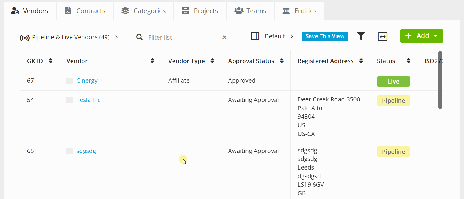This screenshot has height=199, width=464.
Task: Check the box beside sdgsdg vendor
Action: [70, 151]
